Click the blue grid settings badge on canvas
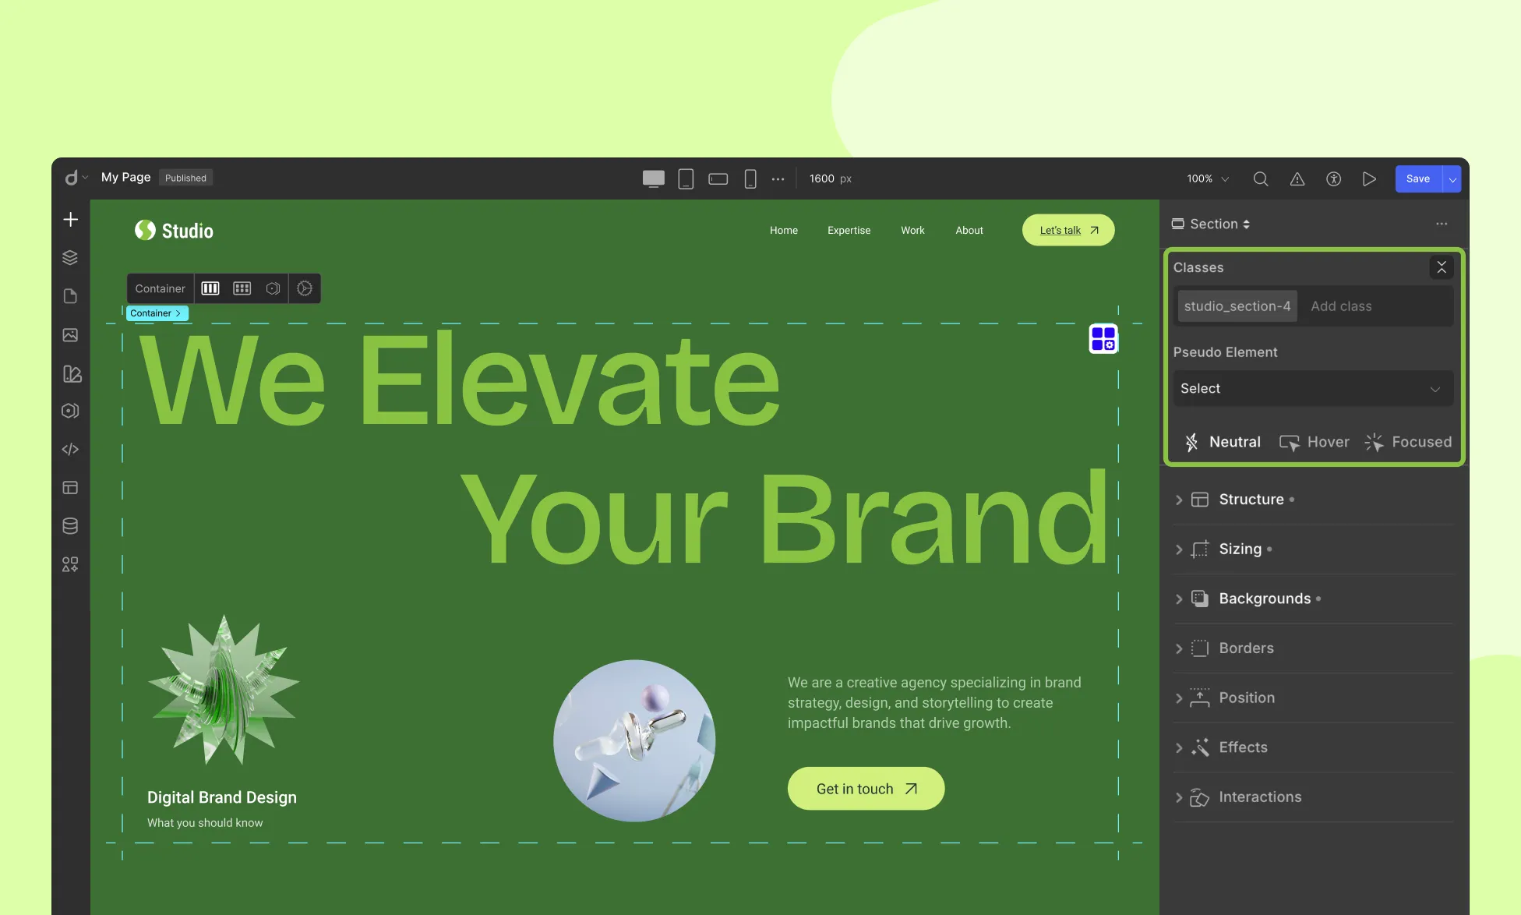The height and width of the screenshot is (915, 1521). [x=1103, y=338]
